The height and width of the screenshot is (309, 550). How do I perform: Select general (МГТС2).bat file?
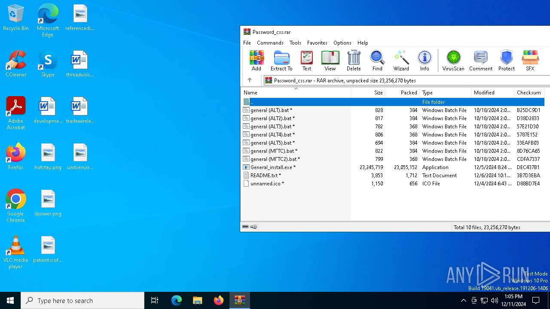(393, 159)
